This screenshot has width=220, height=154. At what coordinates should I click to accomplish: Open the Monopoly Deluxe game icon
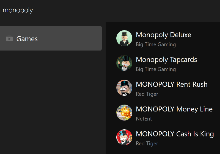[124, 38]
